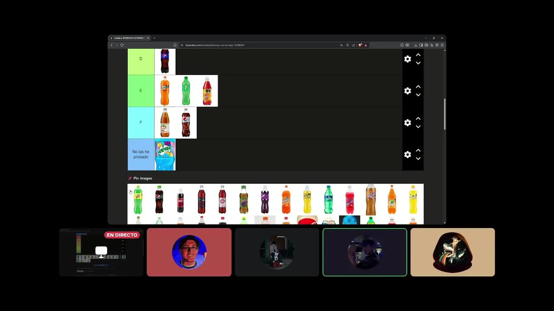The width and height of the screenshot is (554, 311).
Task: Select the blue Mirinda image in 'No las he probado'
Action: coord(165,154)
